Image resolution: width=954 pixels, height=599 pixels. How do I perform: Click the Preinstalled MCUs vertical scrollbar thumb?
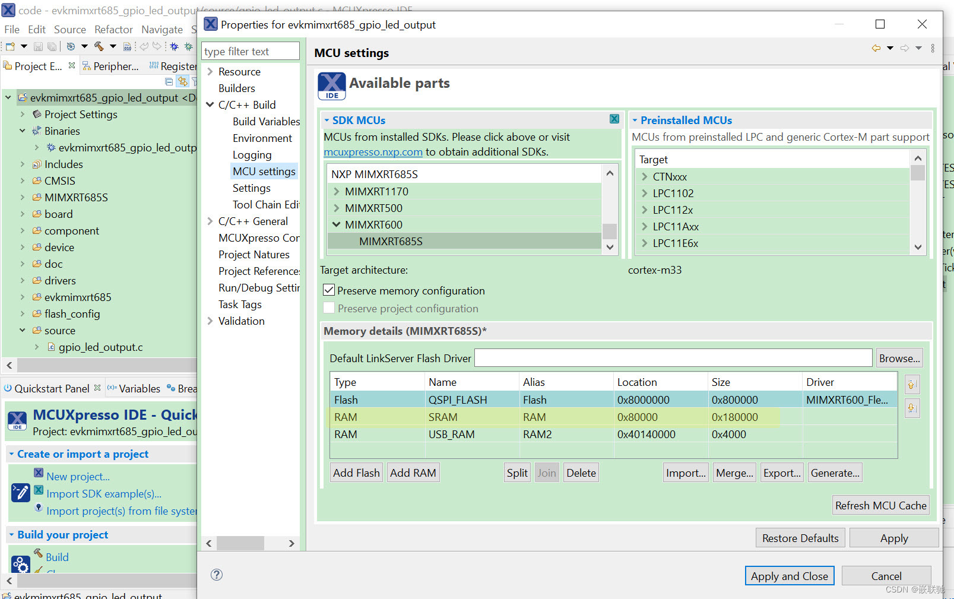pos(918,173)
